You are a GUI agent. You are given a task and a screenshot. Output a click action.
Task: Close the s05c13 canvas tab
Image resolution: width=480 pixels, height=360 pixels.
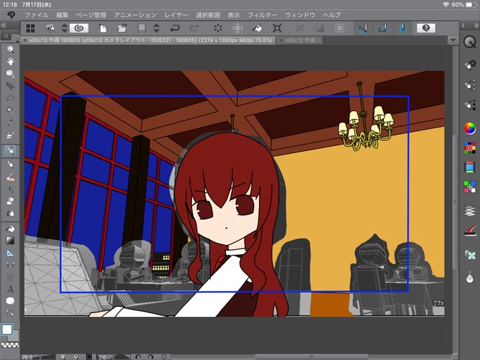tap(25, 40)
